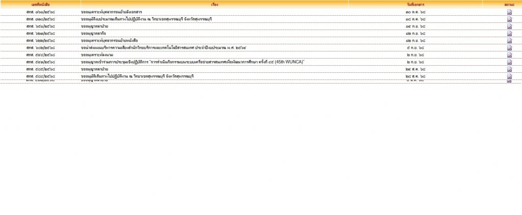Viewport: 522px width, 215px height.
Task: Open status icon of 29 ส.ค. 68 row
Action: pyautogui.click(x=509, y=69)
